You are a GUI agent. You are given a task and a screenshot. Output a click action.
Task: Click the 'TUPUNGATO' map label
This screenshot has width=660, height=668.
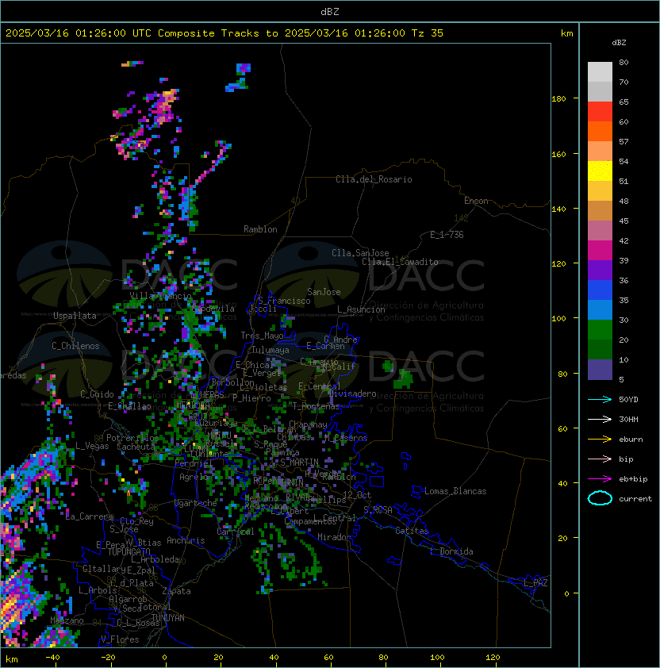(129, 551)
